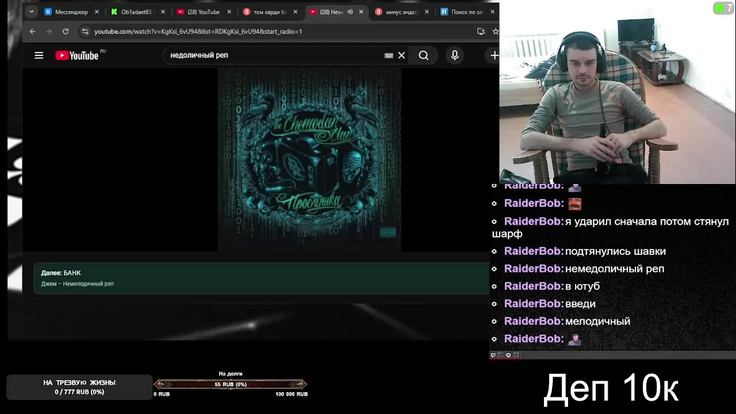Screen dimensions: 736x414
Task: Close the Ob1adaet65 tab
Action: pos(163,12)
